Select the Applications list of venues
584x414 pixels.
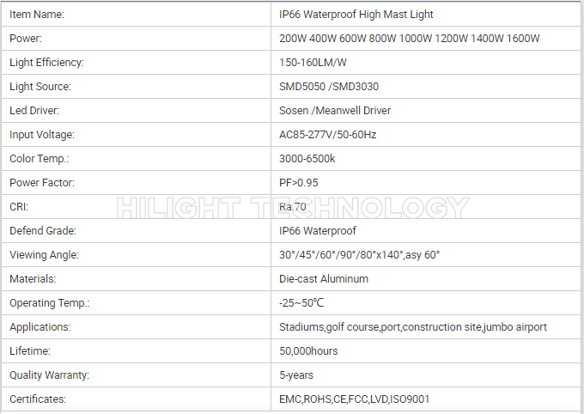(x=413, y=326)
